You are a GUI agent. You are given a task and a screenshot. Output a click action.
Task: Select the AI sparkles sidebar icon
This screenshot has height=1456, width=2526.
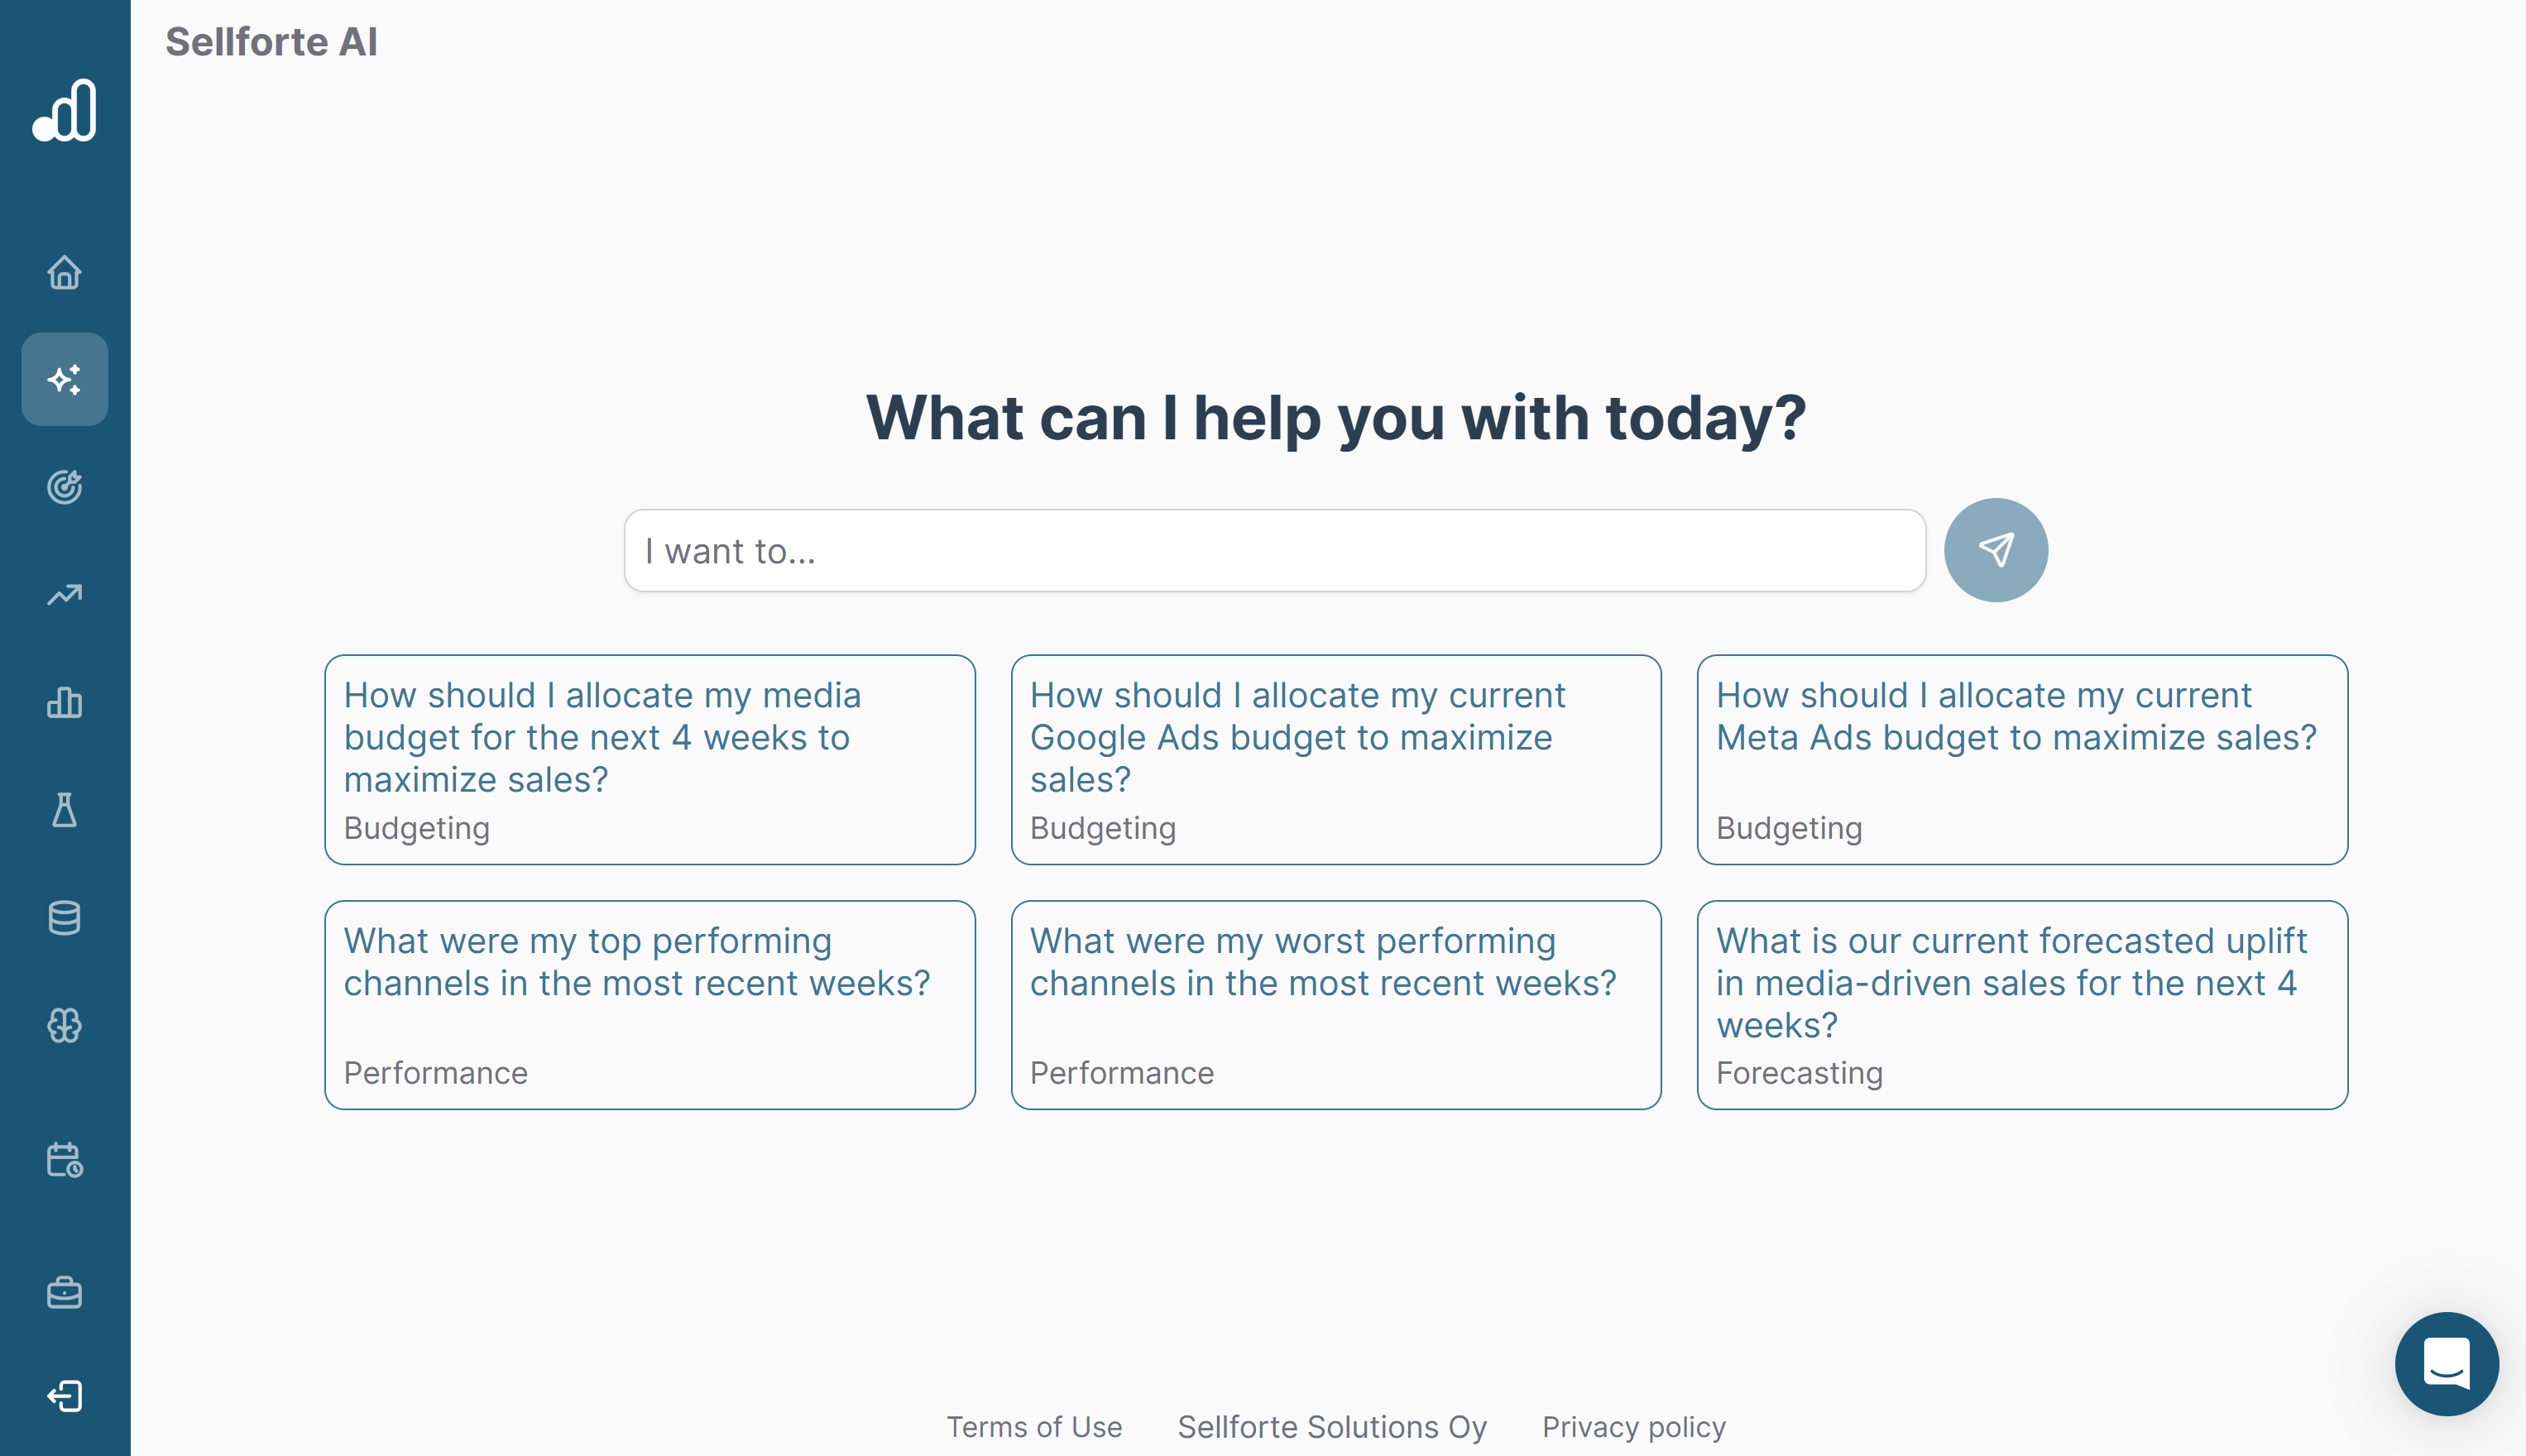[x=65, y=379]
